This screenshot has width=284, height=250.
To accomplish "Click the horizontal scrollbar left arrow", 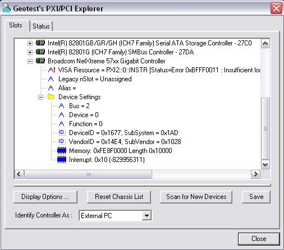I will (19, 174).
